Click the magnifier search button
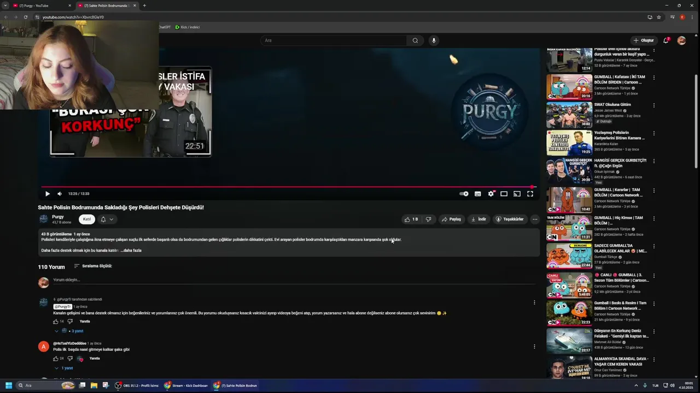The image size is (700, 393). pos(415,40)
